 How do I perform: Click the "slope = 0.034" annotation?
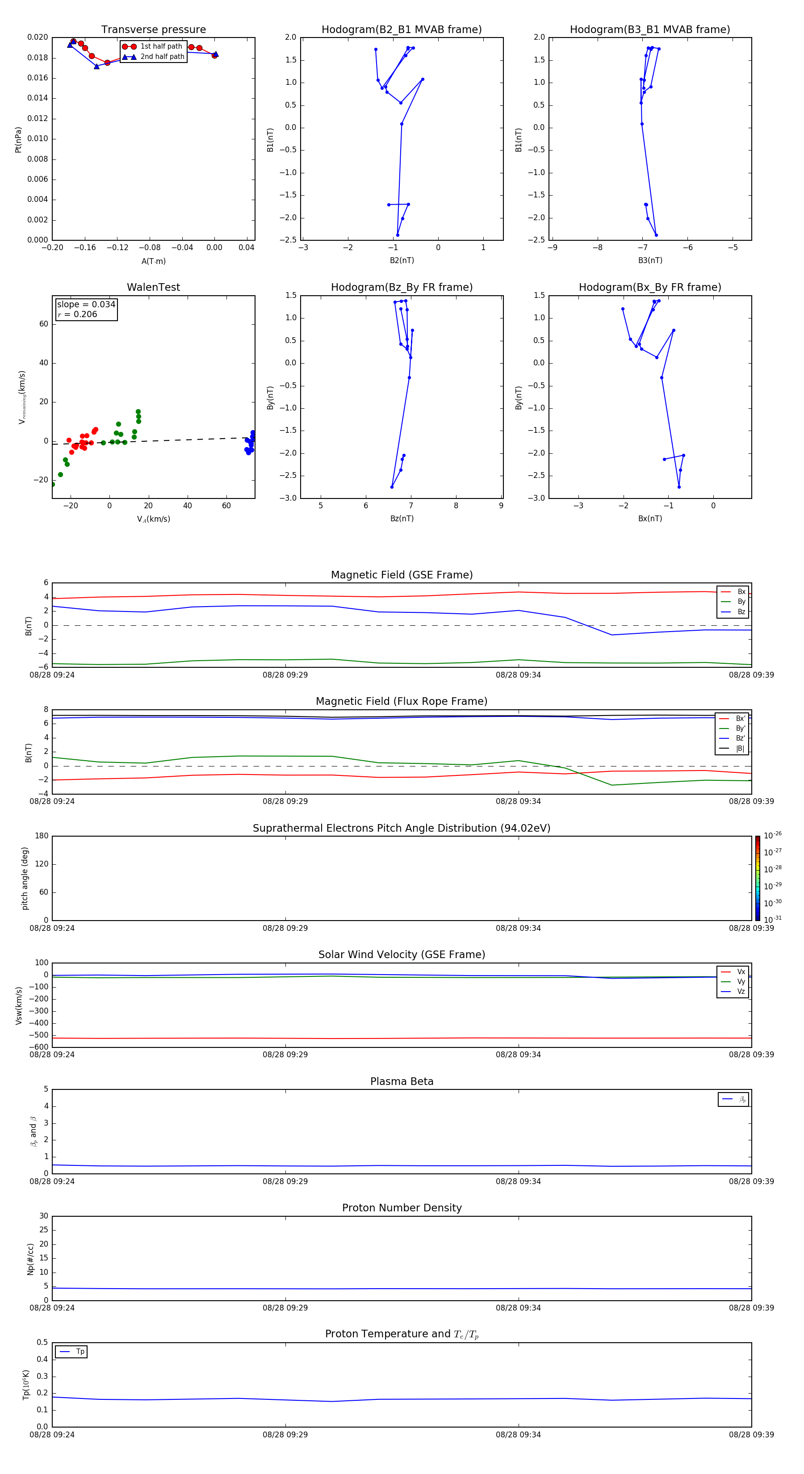point(86,305)
